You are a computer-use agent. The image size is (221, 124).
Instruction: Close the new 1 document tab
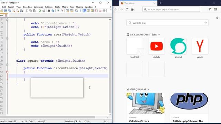(6, 15)
